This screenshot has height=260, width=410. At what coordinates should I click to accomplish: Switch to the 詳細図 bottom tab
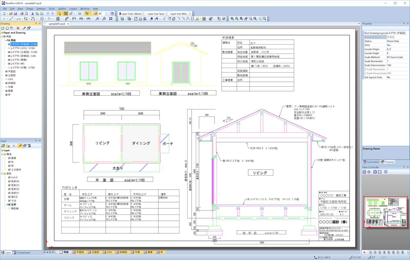coord(121,252)
